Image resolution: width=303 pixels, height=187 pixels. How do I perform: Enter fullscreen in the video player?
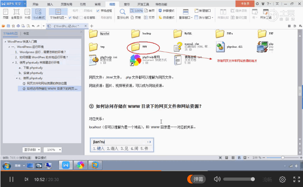tap(297, 179)
